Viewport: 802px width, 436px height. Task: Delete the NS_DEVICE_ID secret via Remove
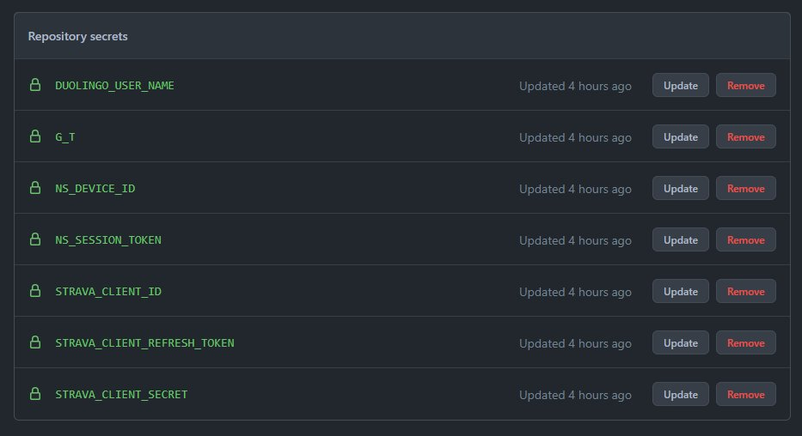tap(745, 188)
